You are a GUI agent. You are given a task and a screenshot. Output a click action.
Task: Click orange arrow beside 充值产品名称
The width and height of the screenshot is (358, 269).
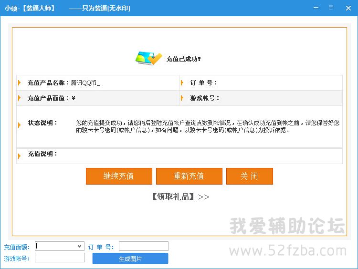click(x=20, y=83)
